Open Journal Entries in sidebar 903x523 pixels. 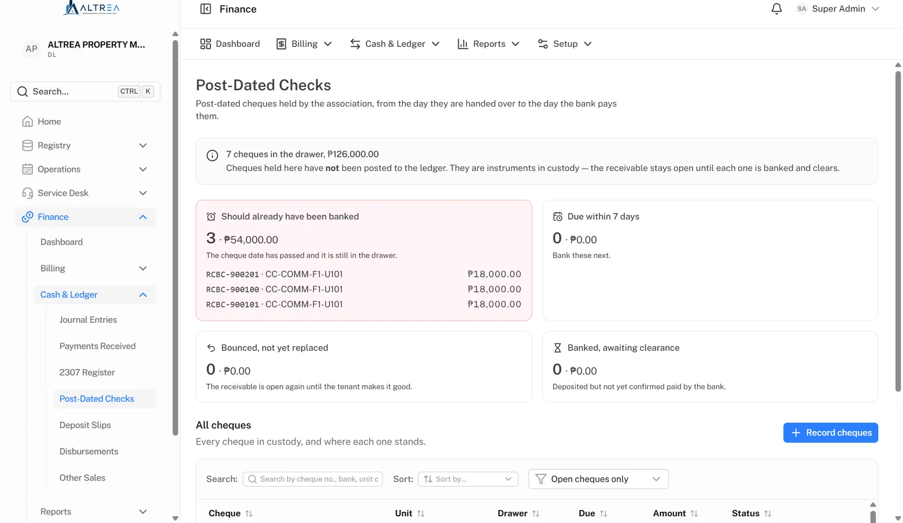[88, 320]
